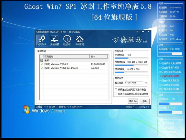
Task: Click the 可用驱动 column header
Action: [x=67, y=56]
